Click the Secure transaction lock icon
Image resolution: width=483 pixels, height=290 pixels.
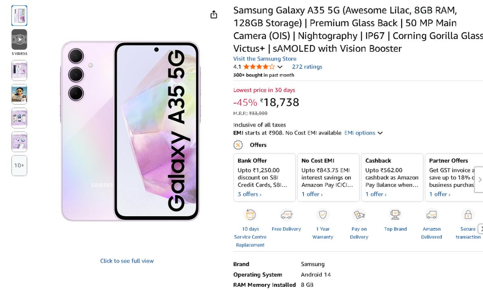[468, 215]
